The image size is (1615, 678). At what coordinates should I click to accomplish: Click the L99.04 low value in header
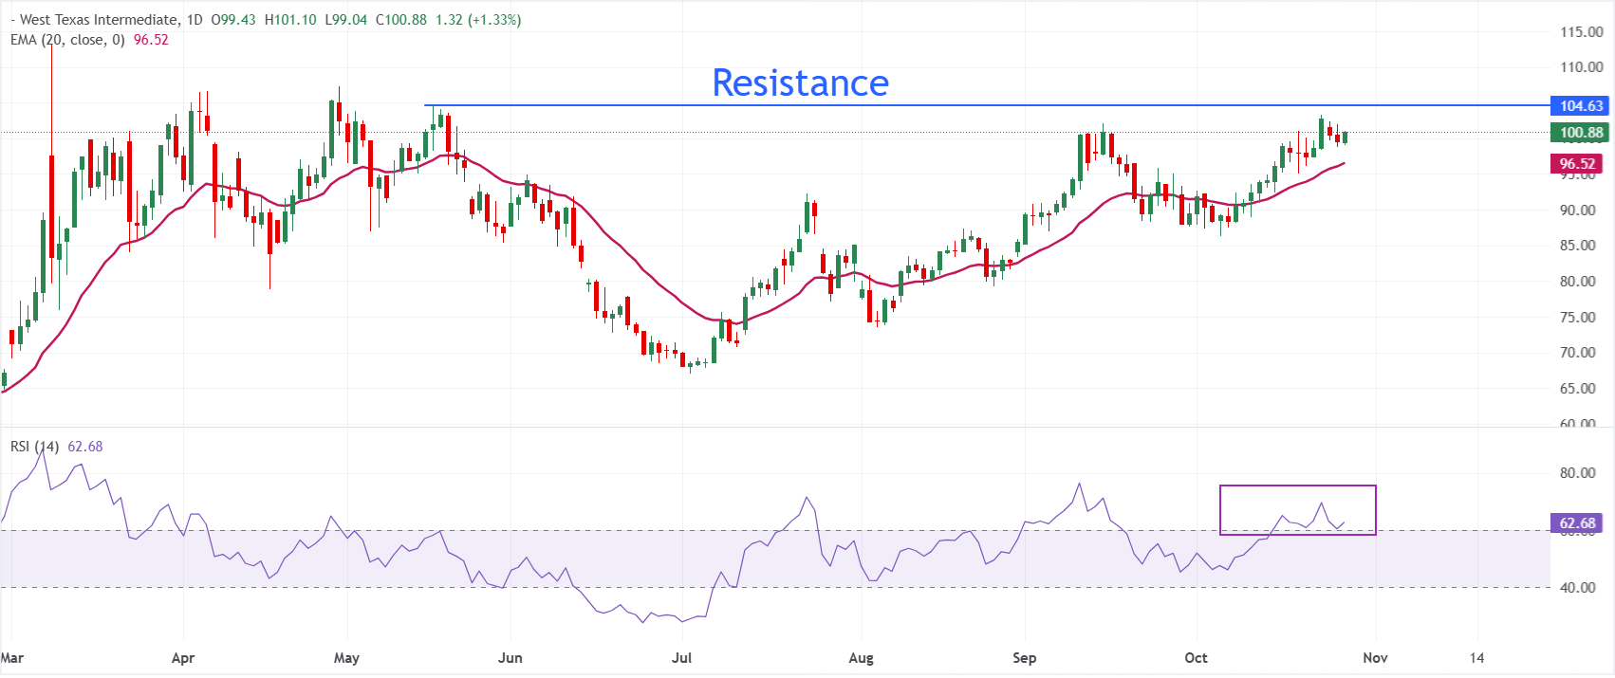pos(346,20)
